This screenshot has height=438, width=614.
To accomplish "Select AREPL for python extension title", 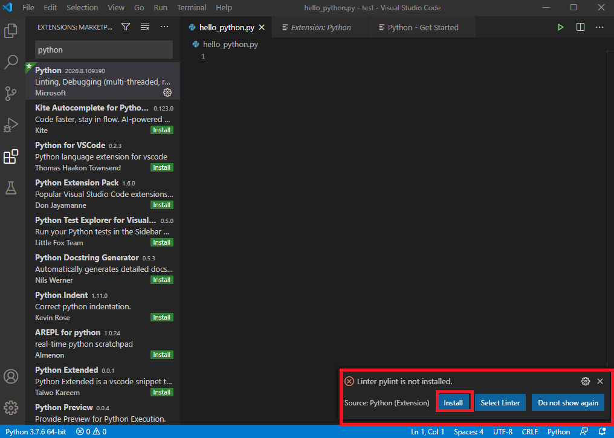I will (x=68, y=333).
